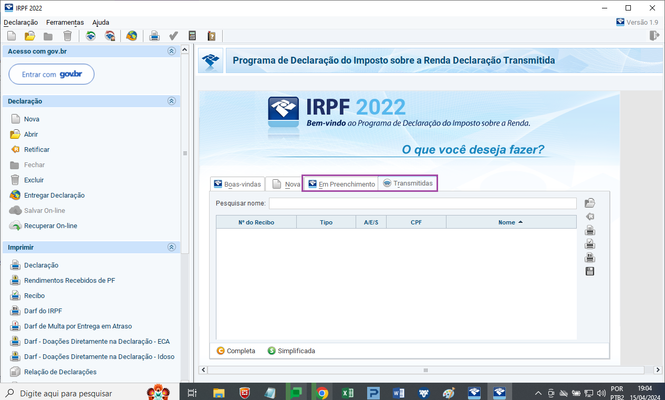Image resolution: width=665 pixels, height=400 pixels.
Task: Click the Nº do Recibo column header
Action: (256, 222)
